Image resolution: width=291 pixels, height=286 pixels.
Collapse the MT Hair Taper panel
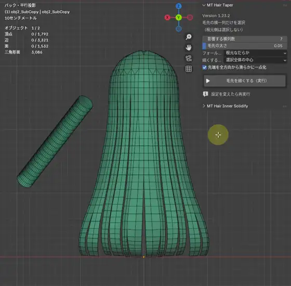(204, 5)
